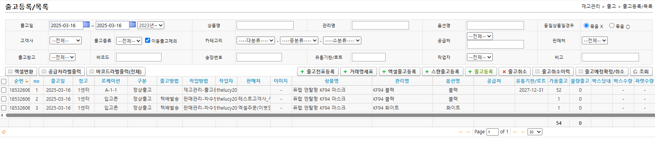Click the 비고 input field
This screenshot has height=152, width=655.
[610, 57]
